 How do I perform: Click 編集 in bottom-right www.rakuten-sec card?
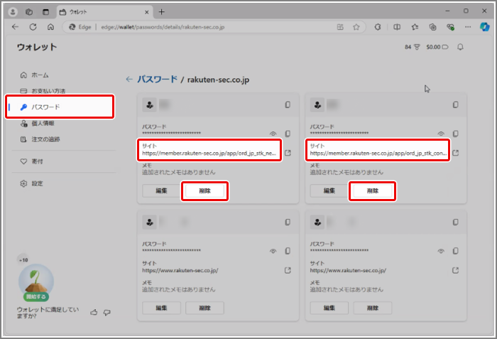[x=329, y=308]
